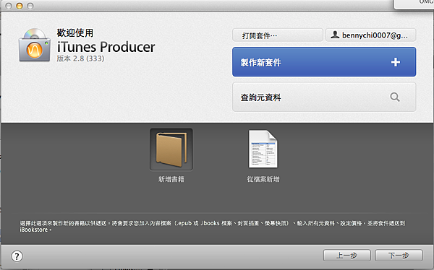
Task: Click the 歡迎使用 welcome text
Action: pos(75,33)
